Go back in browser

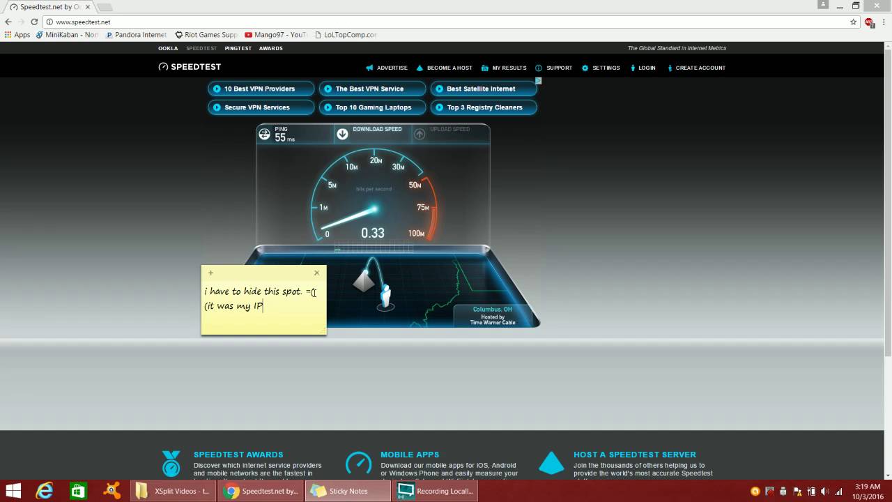[x=8, y=22]
